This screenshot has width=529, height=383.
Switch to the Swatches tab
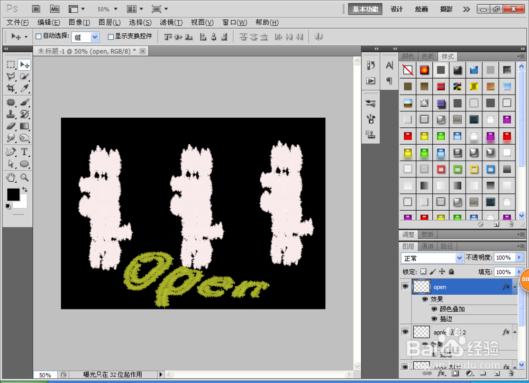(x=428, y=57)
